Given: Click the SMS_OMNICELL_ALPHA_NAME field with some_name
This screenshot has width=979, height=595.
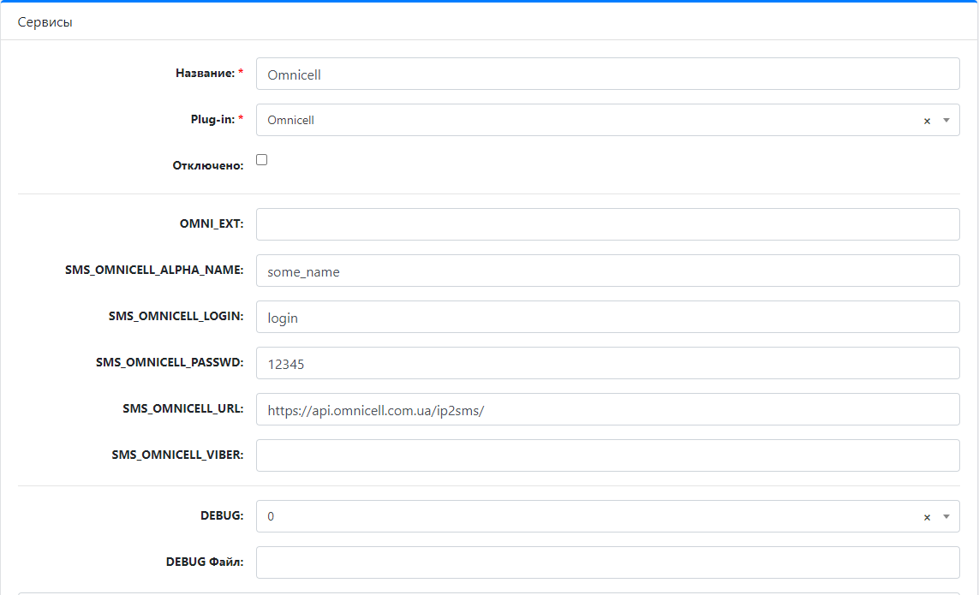Looking at the screenshot, I should point(607,271).
